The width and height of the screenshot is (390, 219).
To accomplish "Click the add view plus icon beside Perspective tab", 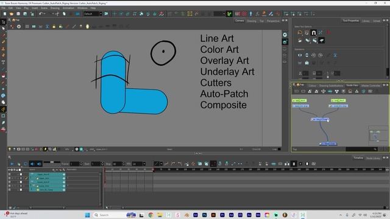I will [x=283, y=21].
